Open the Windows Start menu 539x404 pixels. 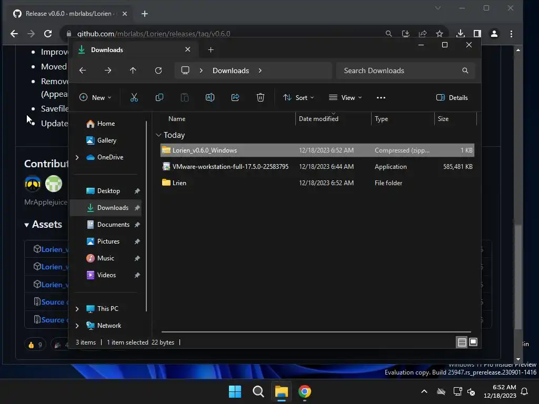pyautogui.click(x=235, y=391)
